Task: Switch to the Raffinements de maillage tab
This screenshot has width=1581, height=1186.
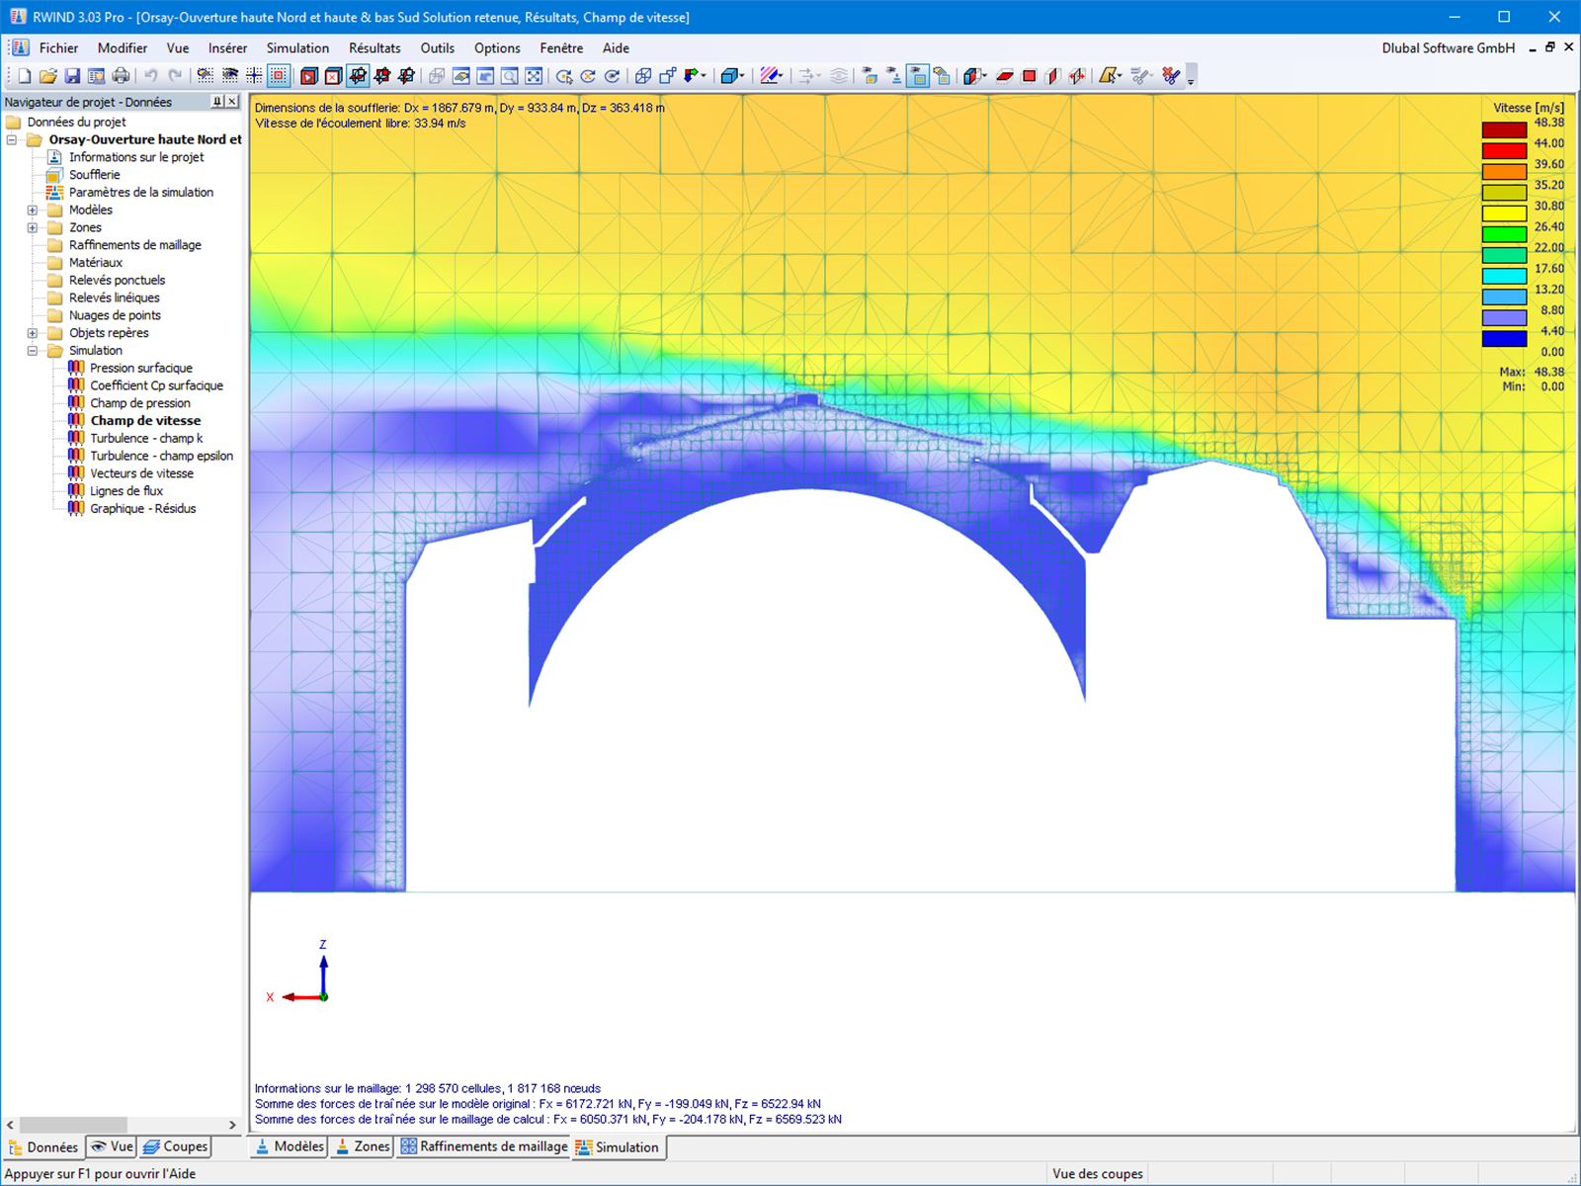Action: 484,1146
